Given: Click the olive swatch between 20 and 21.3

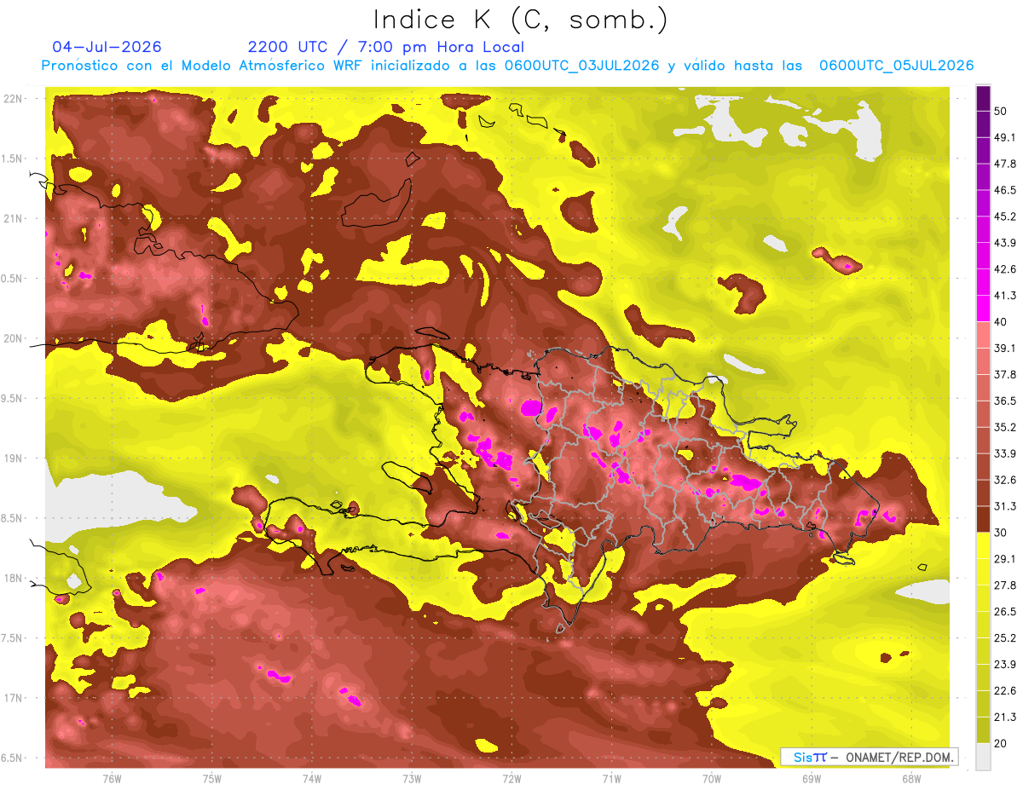Looking at the screenshot, I should 983,730.
